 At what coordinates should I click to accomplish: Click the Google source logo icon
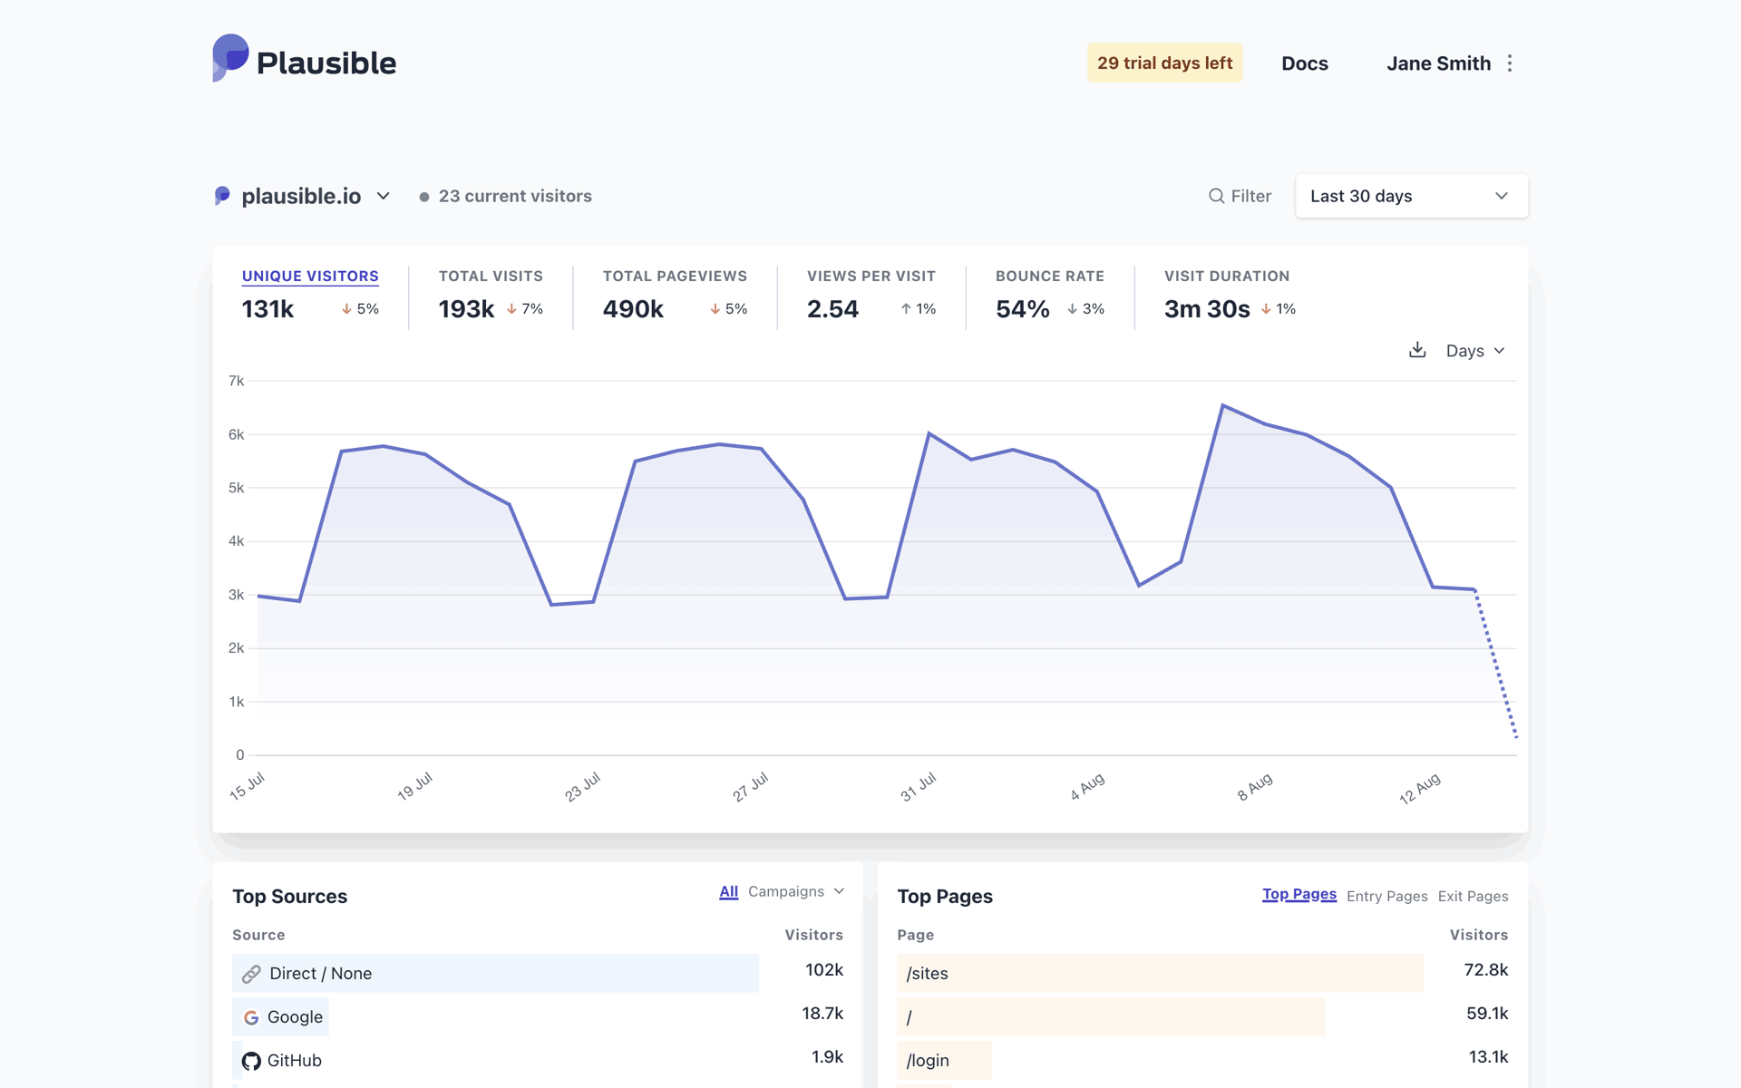point(251,1017)
